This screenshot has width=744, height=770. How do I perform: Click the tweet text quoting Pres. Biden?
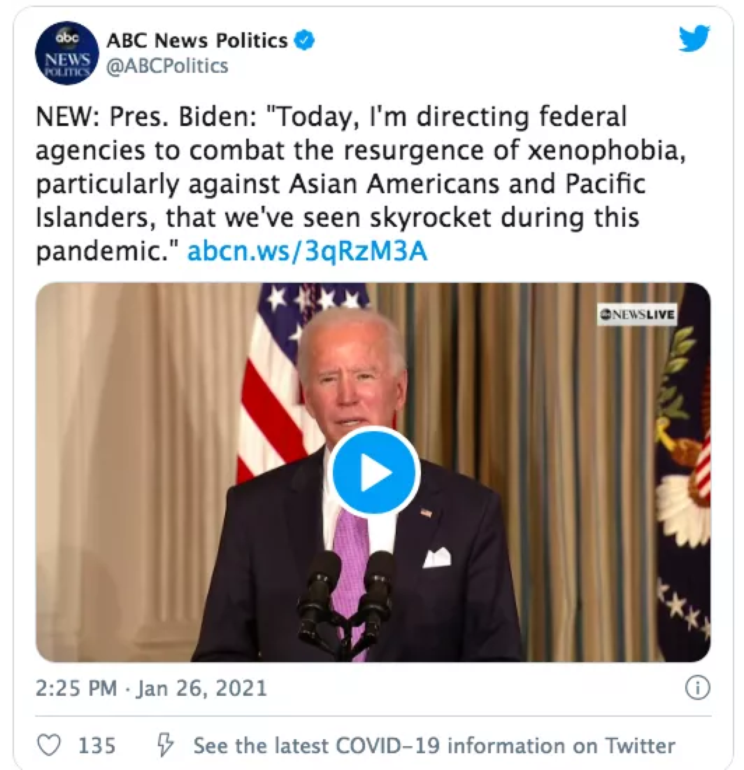pos(361,183)
